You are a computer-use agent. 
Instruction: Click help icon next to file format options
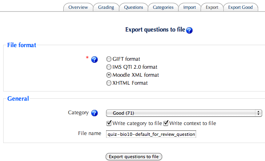click(94, 60)
